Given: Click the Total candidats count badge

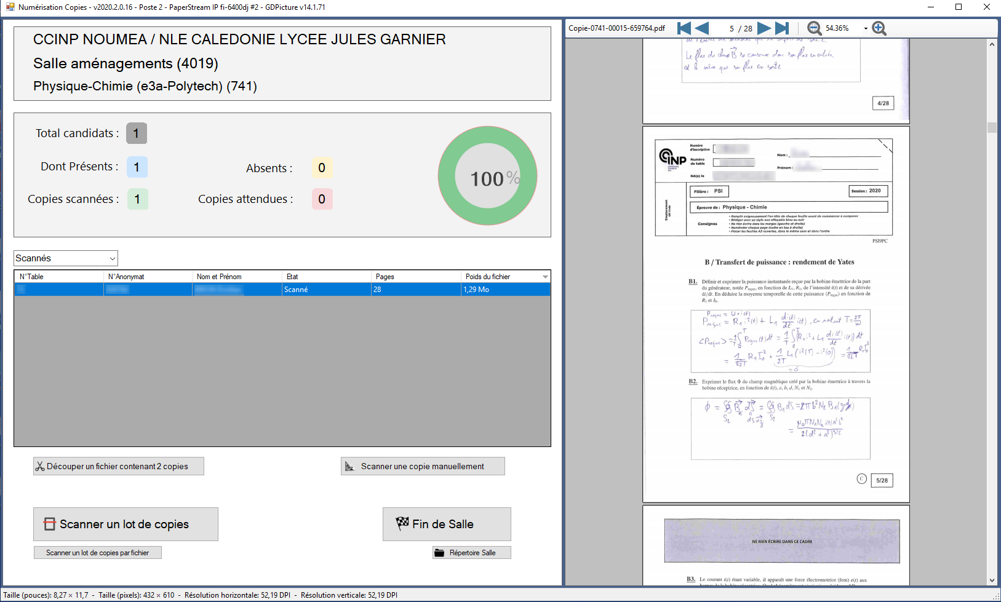Looking at the screenshot, I should pos(137,133).
